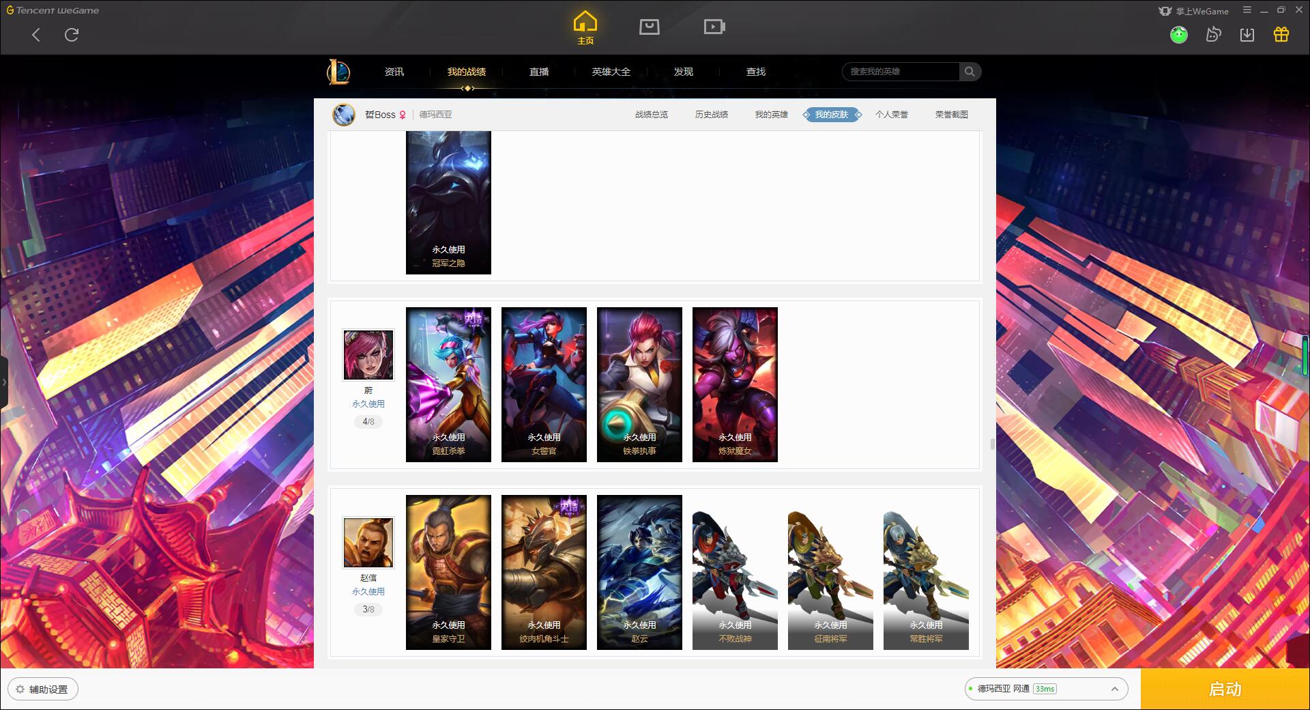1310x710 pixels.
Task: Click the 哲Boss profile avatar
Action: point(344,115)
